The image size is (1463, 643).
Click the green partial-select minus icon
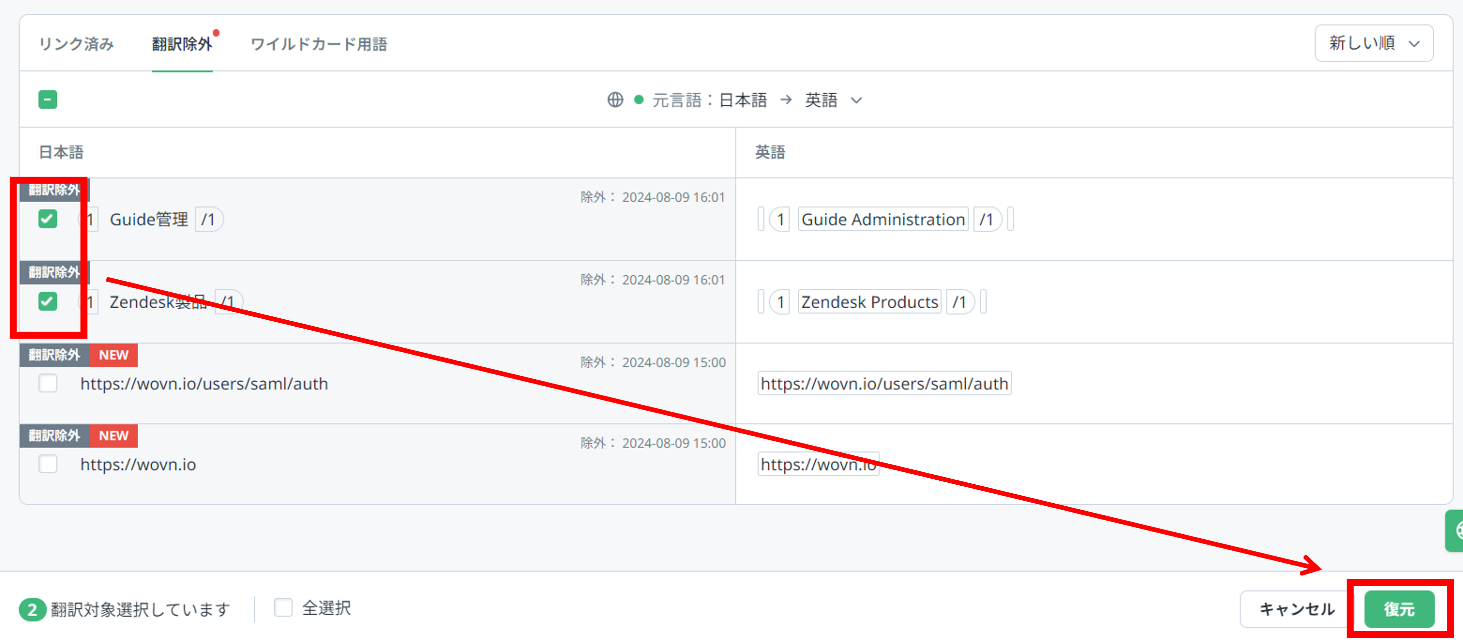[x=48, y=100]
